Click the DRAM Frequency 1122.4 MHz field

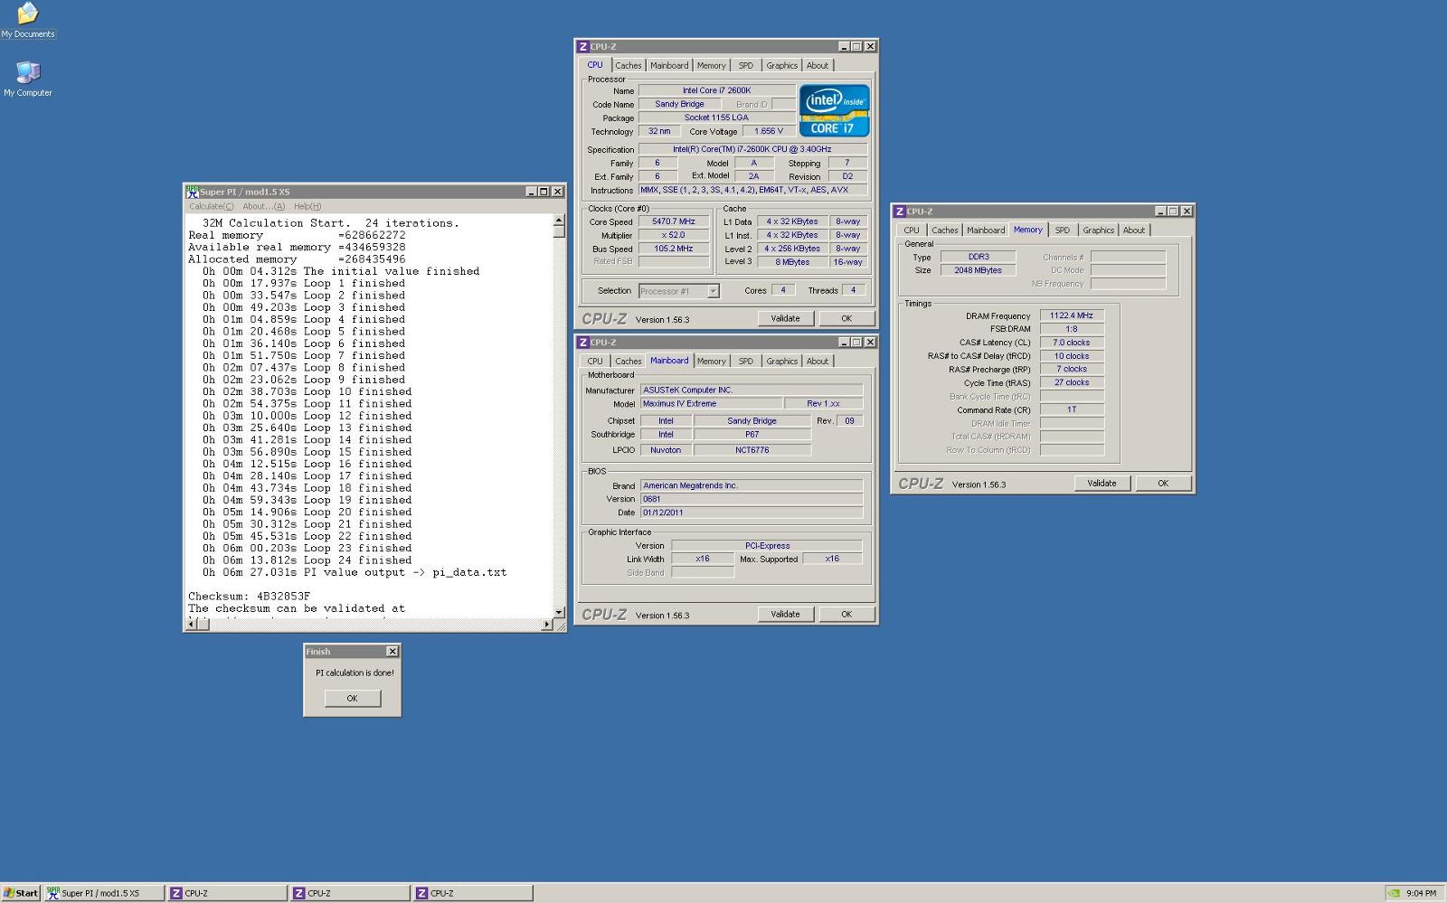[1072, 315]
